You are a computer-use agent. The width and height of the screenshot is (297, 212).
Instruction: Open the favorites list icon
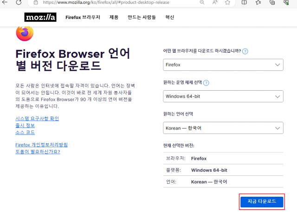point(258,2)
